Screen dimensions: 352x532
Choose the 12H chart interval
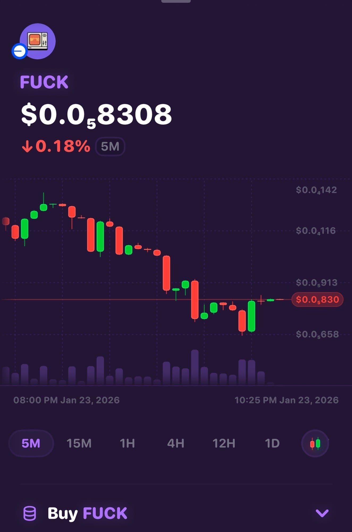click(x=224, y=443)
